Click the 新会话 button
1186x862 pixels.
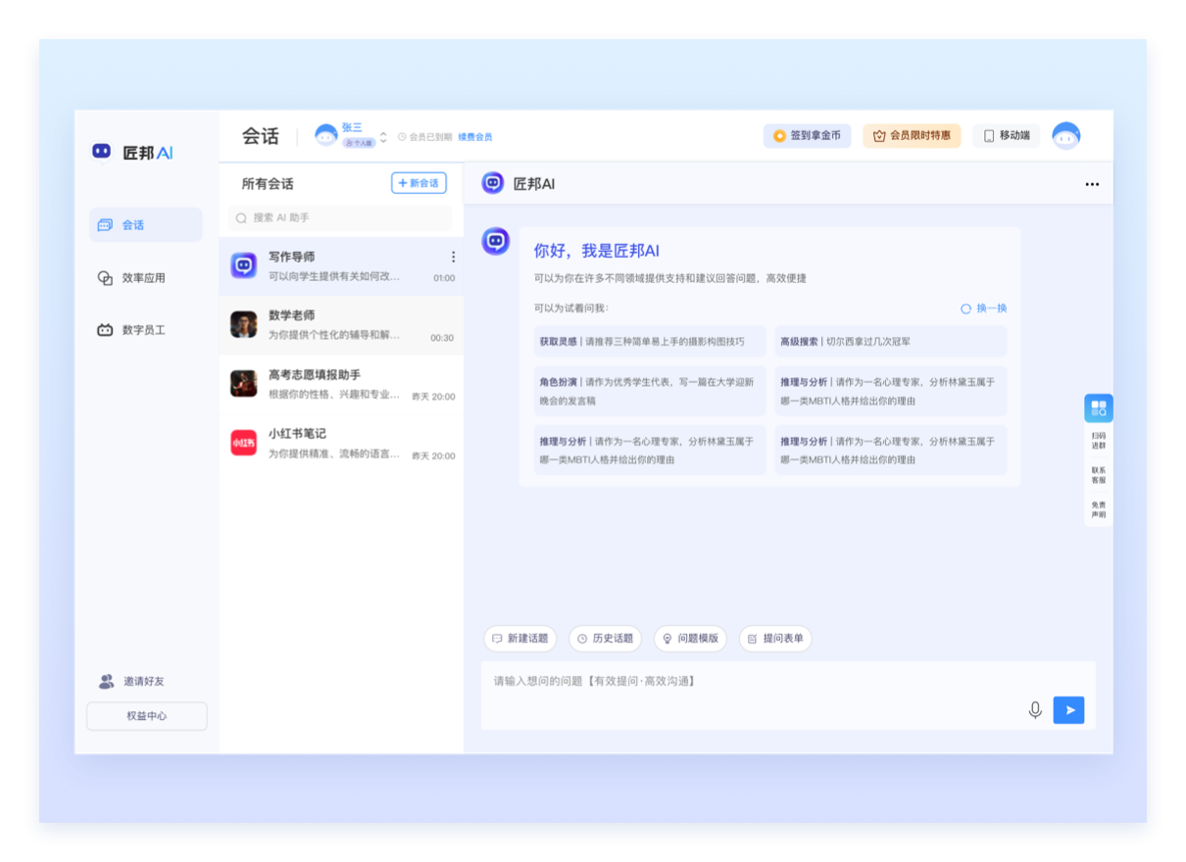419,183
